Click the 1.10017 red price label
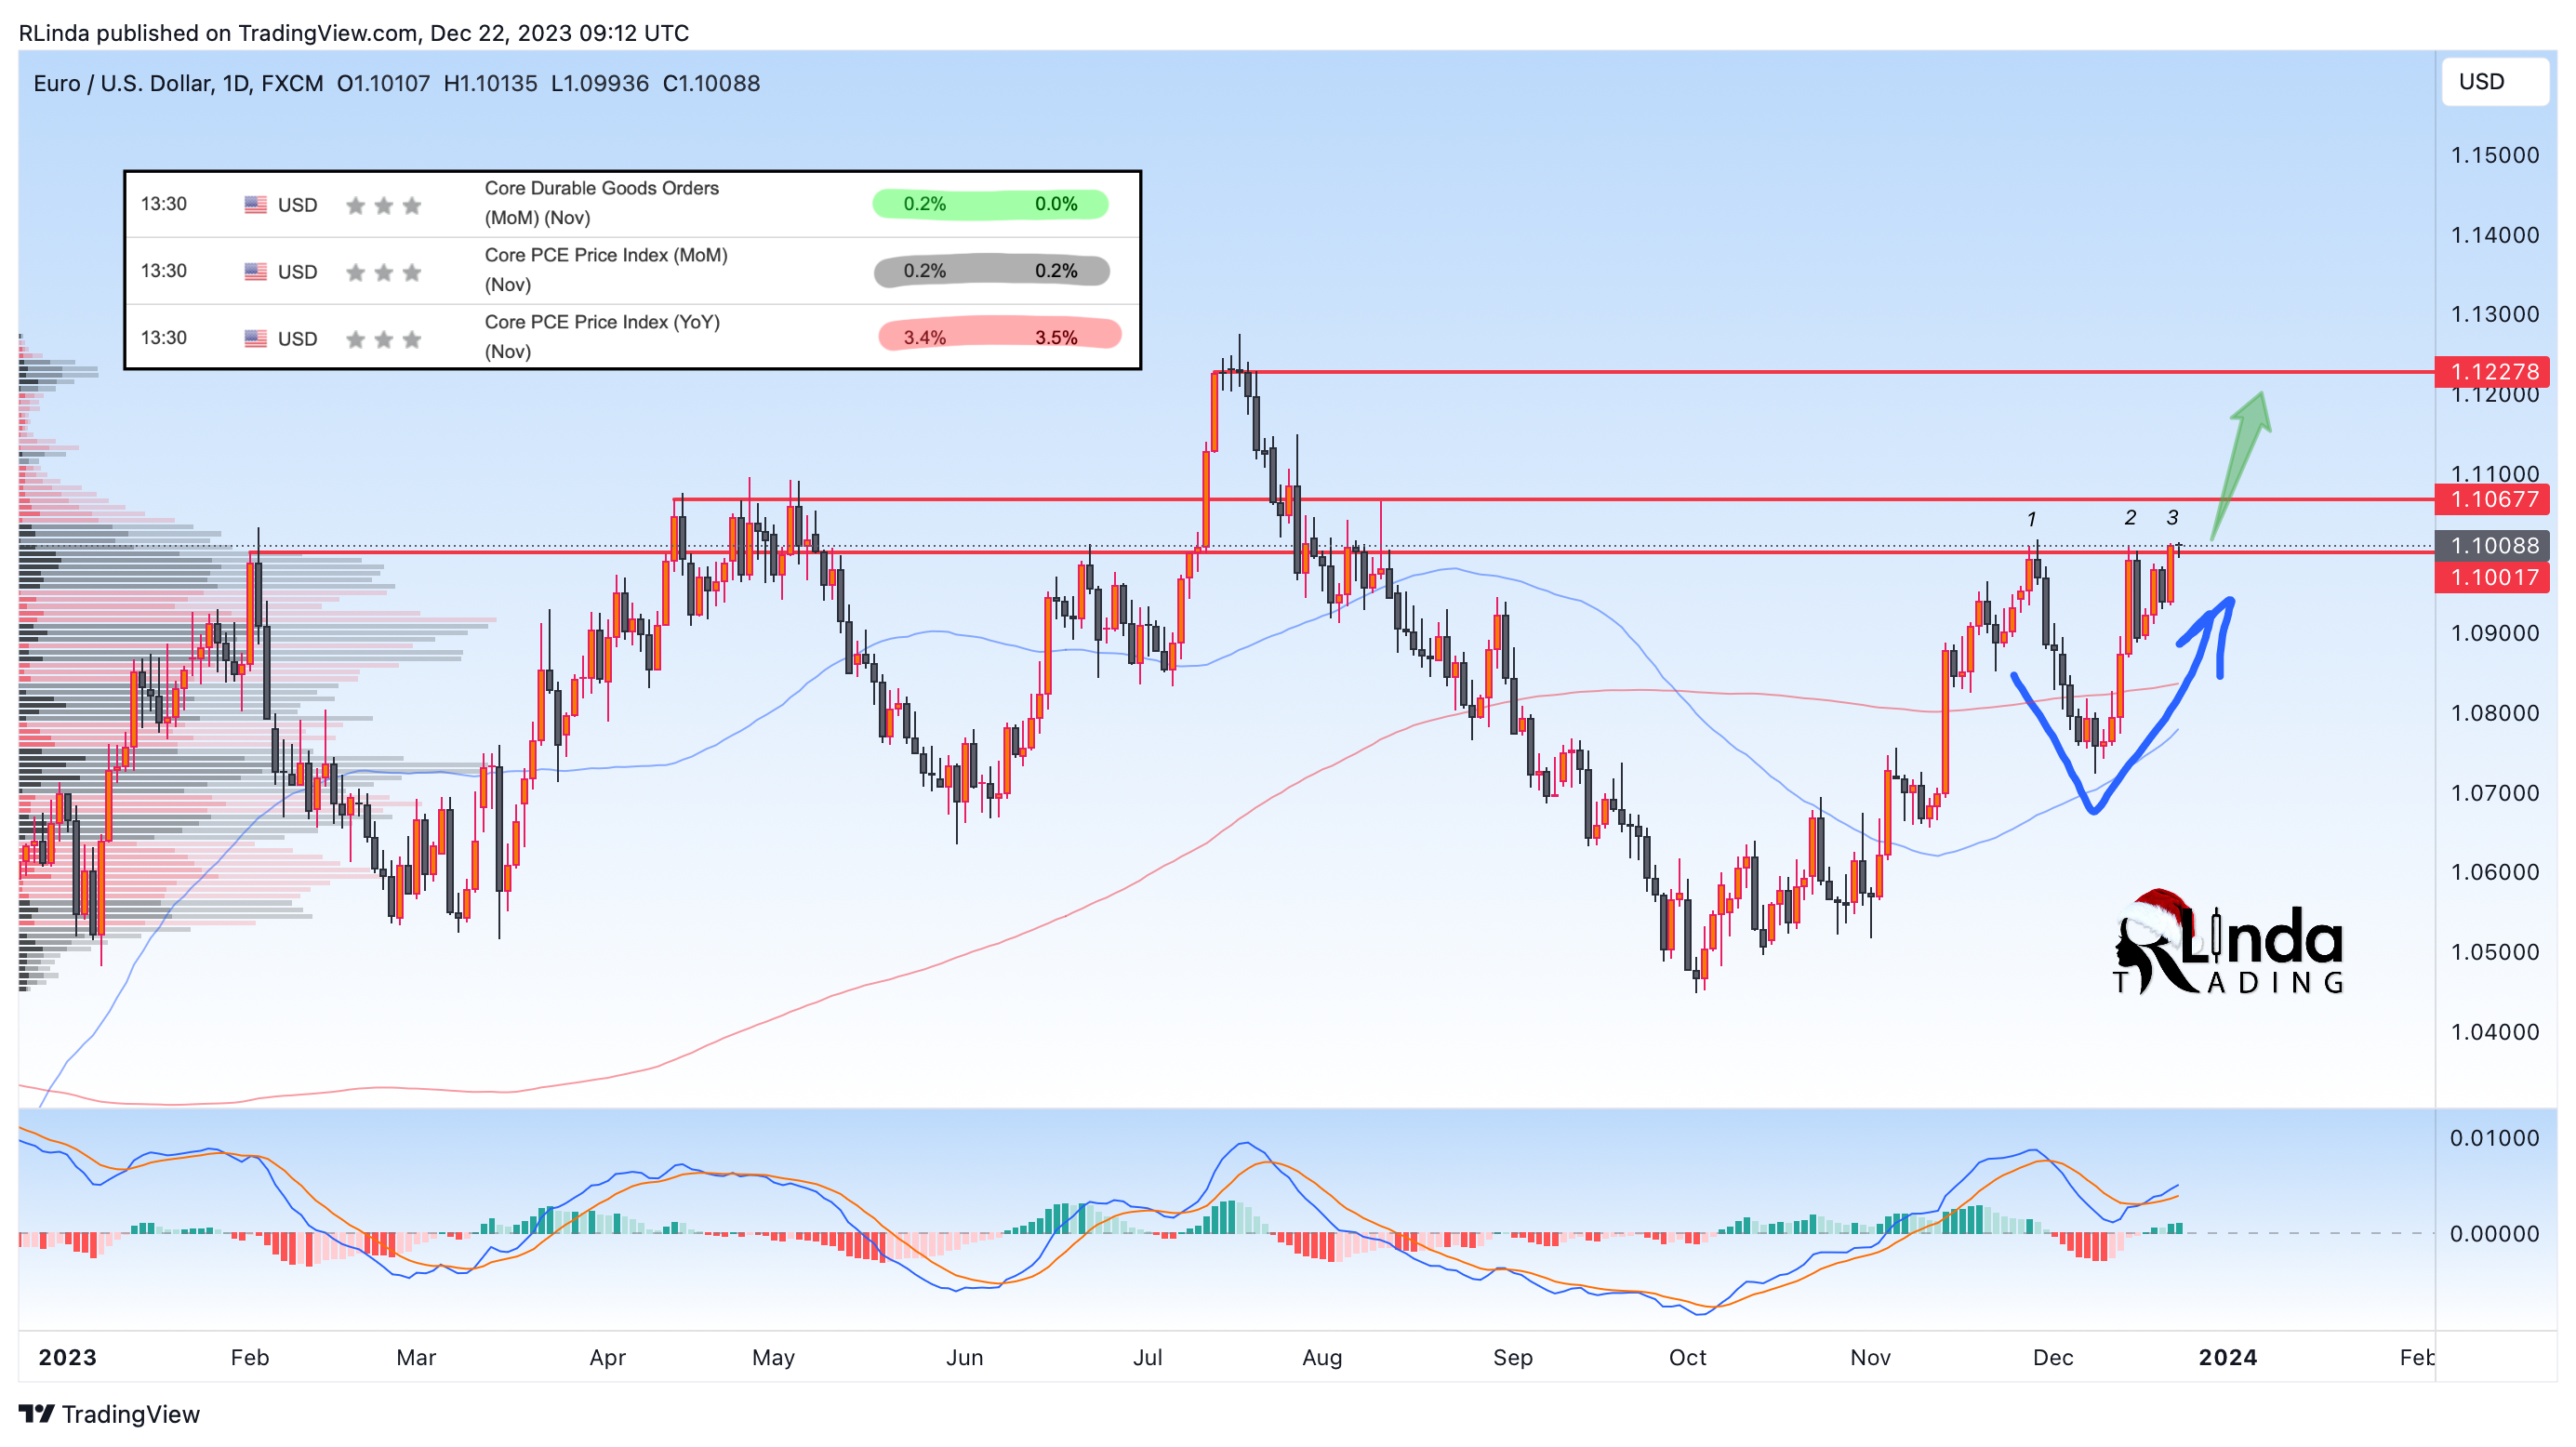 [x=2492, y=577]
